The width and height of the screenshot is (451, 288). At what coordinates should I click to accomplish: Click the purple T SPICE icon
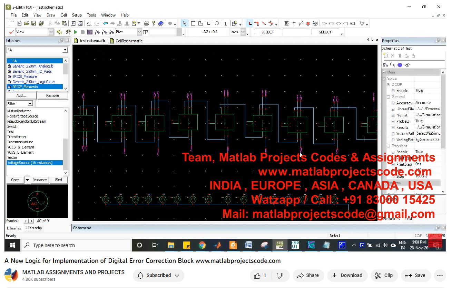[90, 32]
